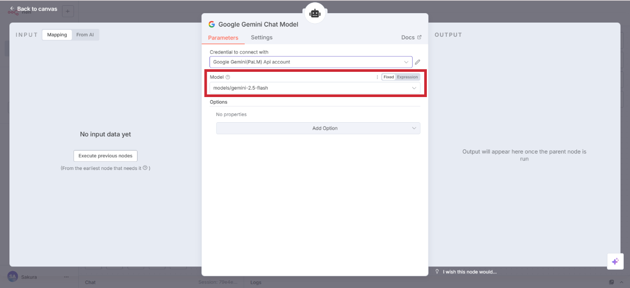Open the credential account dropdown
Image resolution: width=630 pixels, height=288 pixels.
tap(310, 62)
